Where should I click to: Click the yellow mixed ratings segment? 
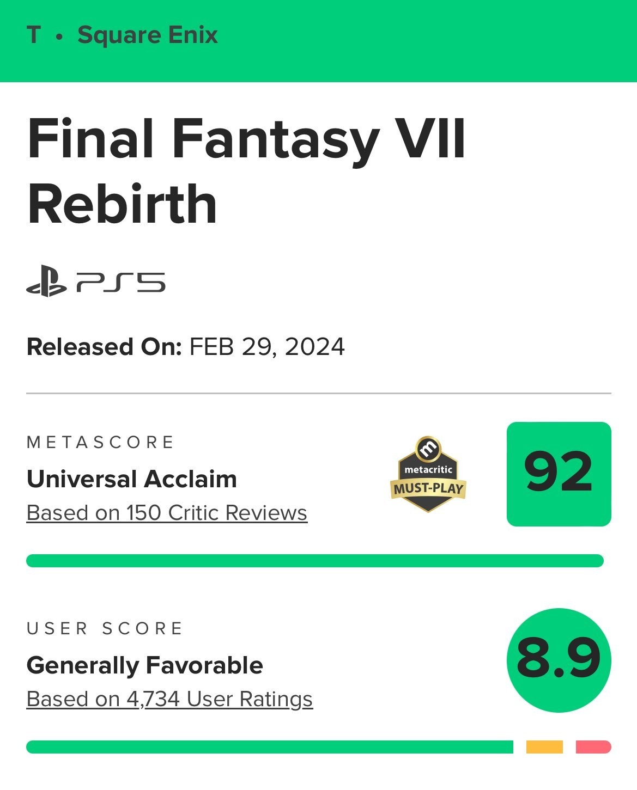(x=544, y=747)
